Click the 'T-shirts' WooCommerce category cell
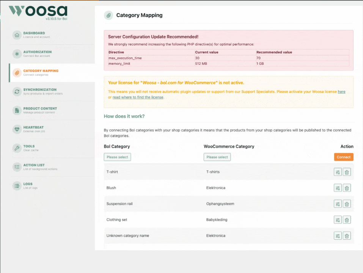 coord(213,172)
